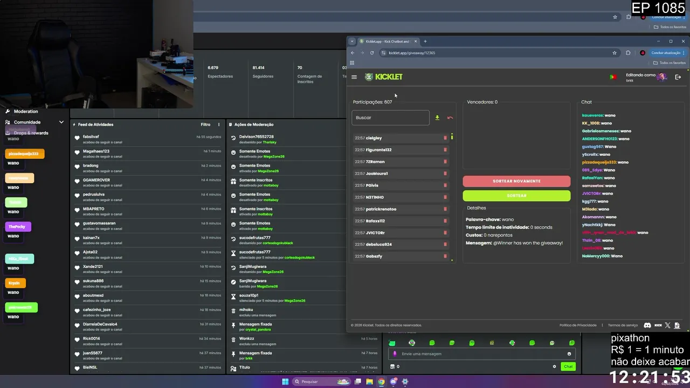
Task: Click the brkk profile avatar
Action: coord(661,77)
